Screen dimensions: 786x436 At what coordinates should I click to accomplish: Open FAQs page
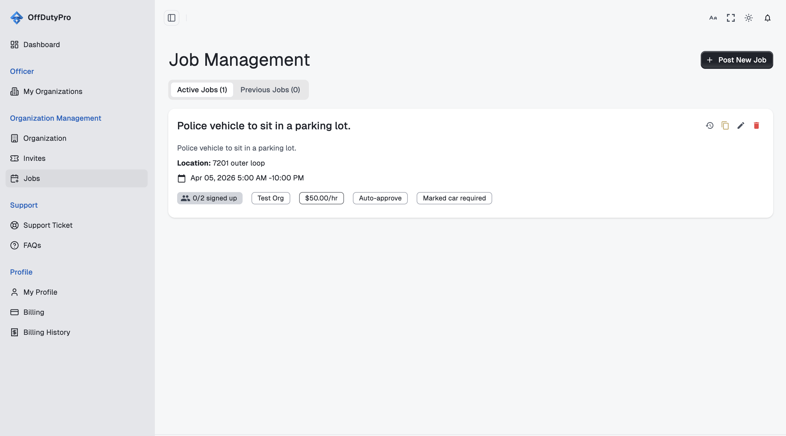77,245
